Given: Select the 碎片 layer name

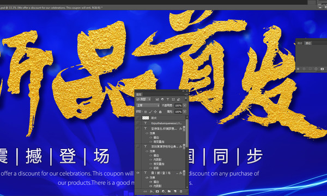Looking at the screenshot, I should pos(154,118).
